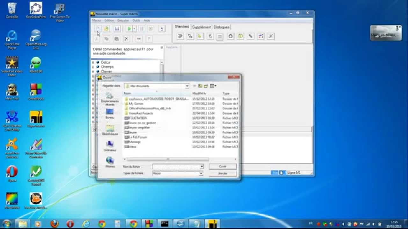Go to Bibliothèques in the dialog sidebar
Viewport: 408px width, 229px height.
click(110, 130)
